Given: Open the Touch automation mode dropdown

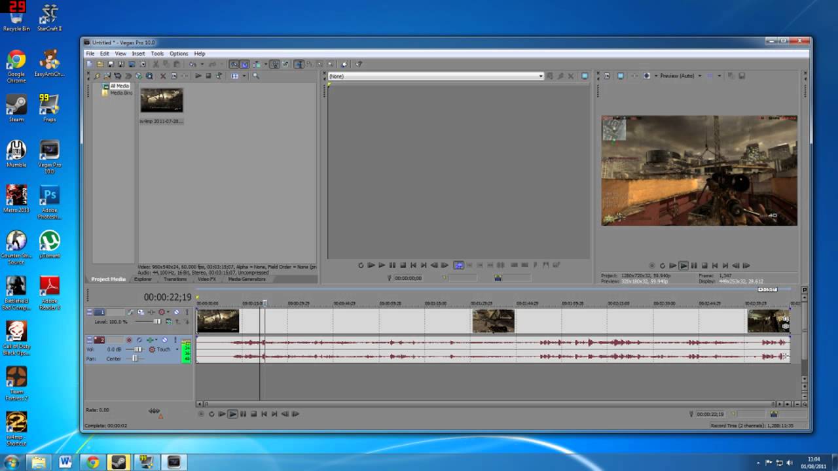Looking at the screenshot, I should 177,349.
